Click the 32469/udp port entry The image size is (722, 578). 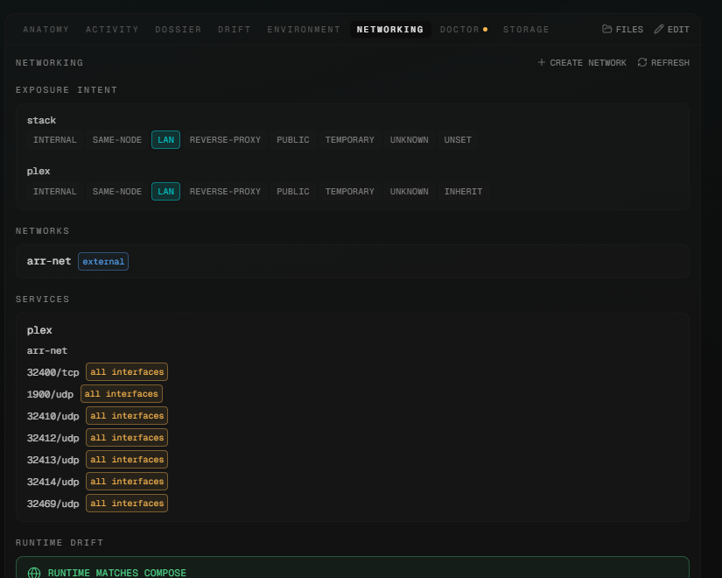pos(53,504)
